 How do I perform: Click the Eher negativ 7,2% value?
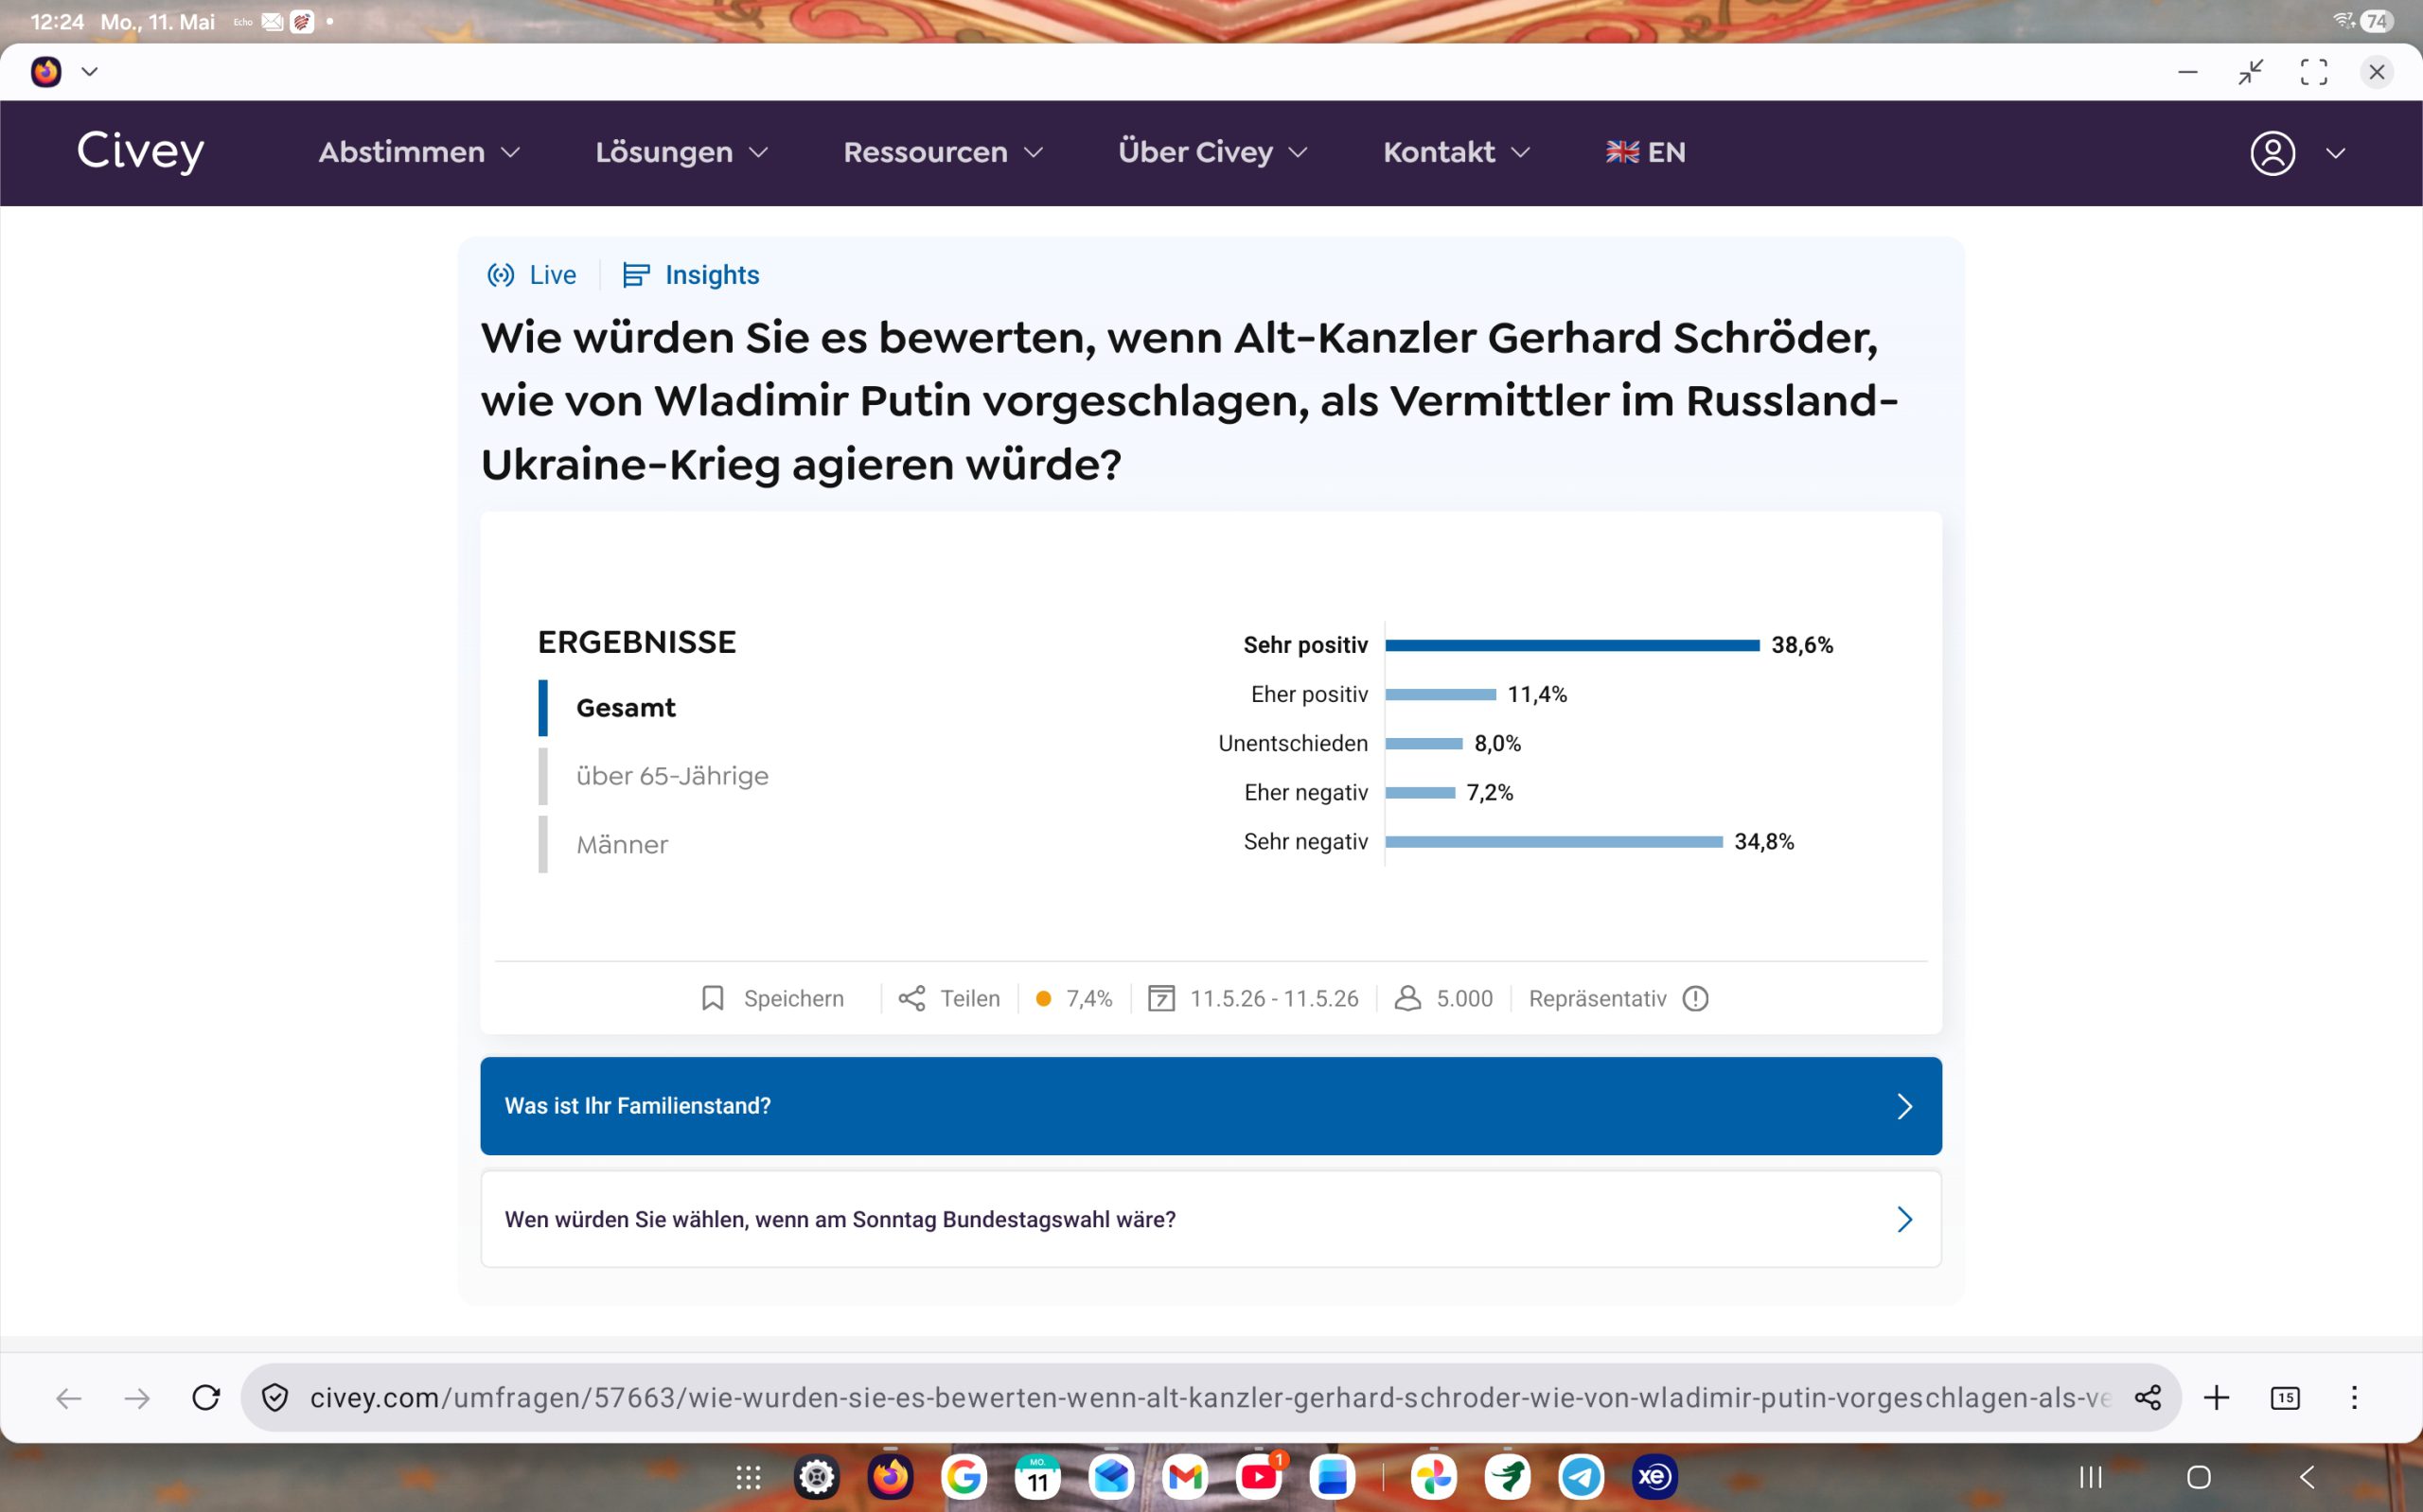coord(1490,792)
